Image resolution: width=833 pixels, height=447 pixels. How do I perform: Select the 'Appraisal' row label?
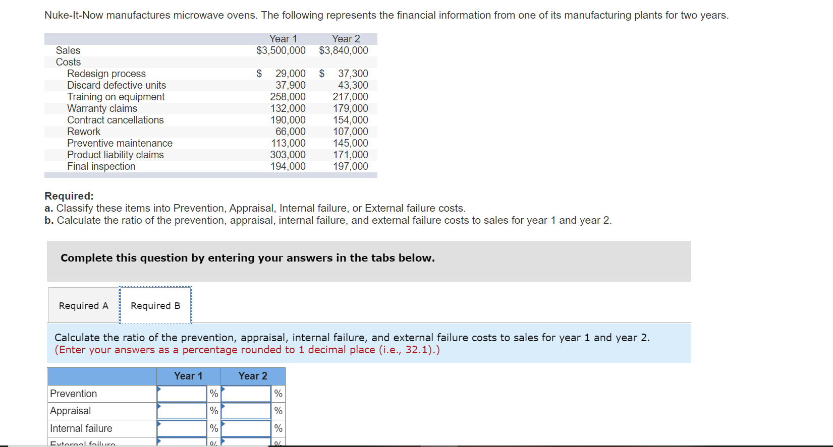[x=71, y=411]
